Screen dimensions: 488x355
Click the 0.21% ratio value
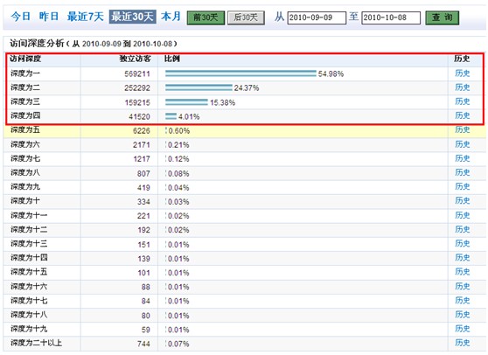(x=178, y=145)
